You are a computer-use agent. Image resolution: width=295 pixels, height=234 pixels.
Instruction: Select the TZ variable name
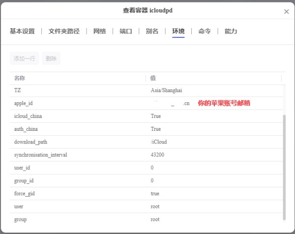click(x=17, y=90)
